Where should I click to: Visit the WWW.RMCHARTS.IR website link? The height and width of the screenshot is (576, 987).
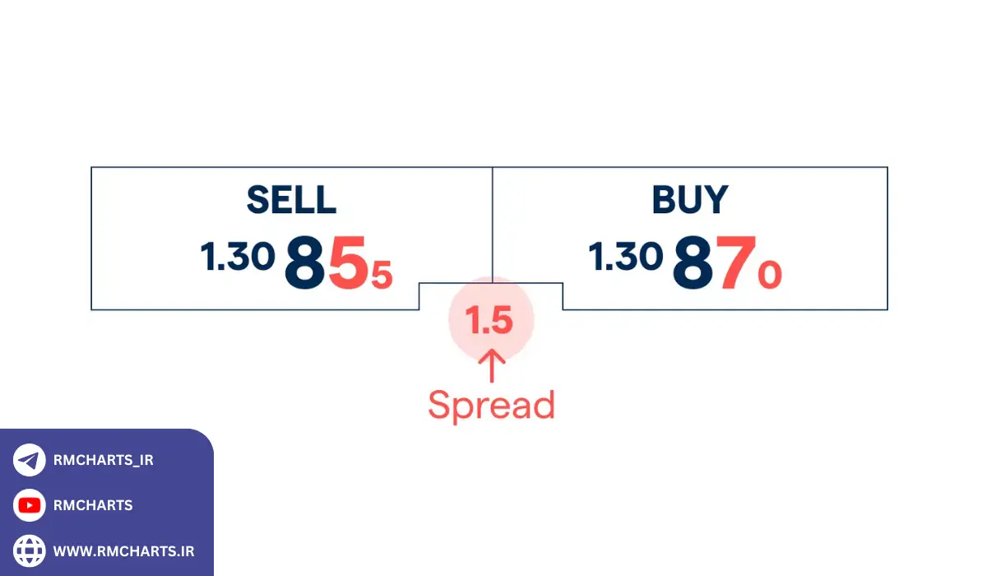123,550
